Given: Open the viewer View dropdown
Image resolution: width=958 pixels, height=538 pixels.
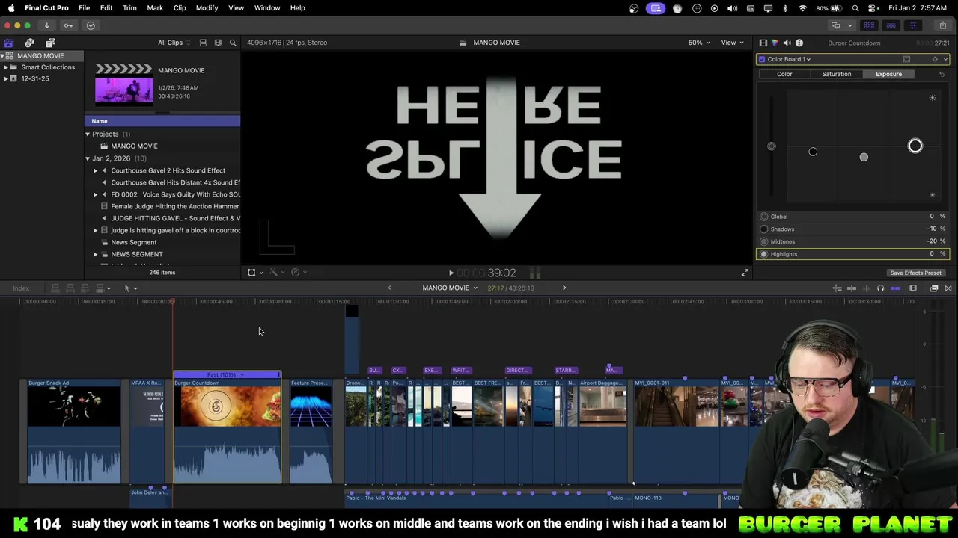Looking at the screenshot, I should coord(731,43).
